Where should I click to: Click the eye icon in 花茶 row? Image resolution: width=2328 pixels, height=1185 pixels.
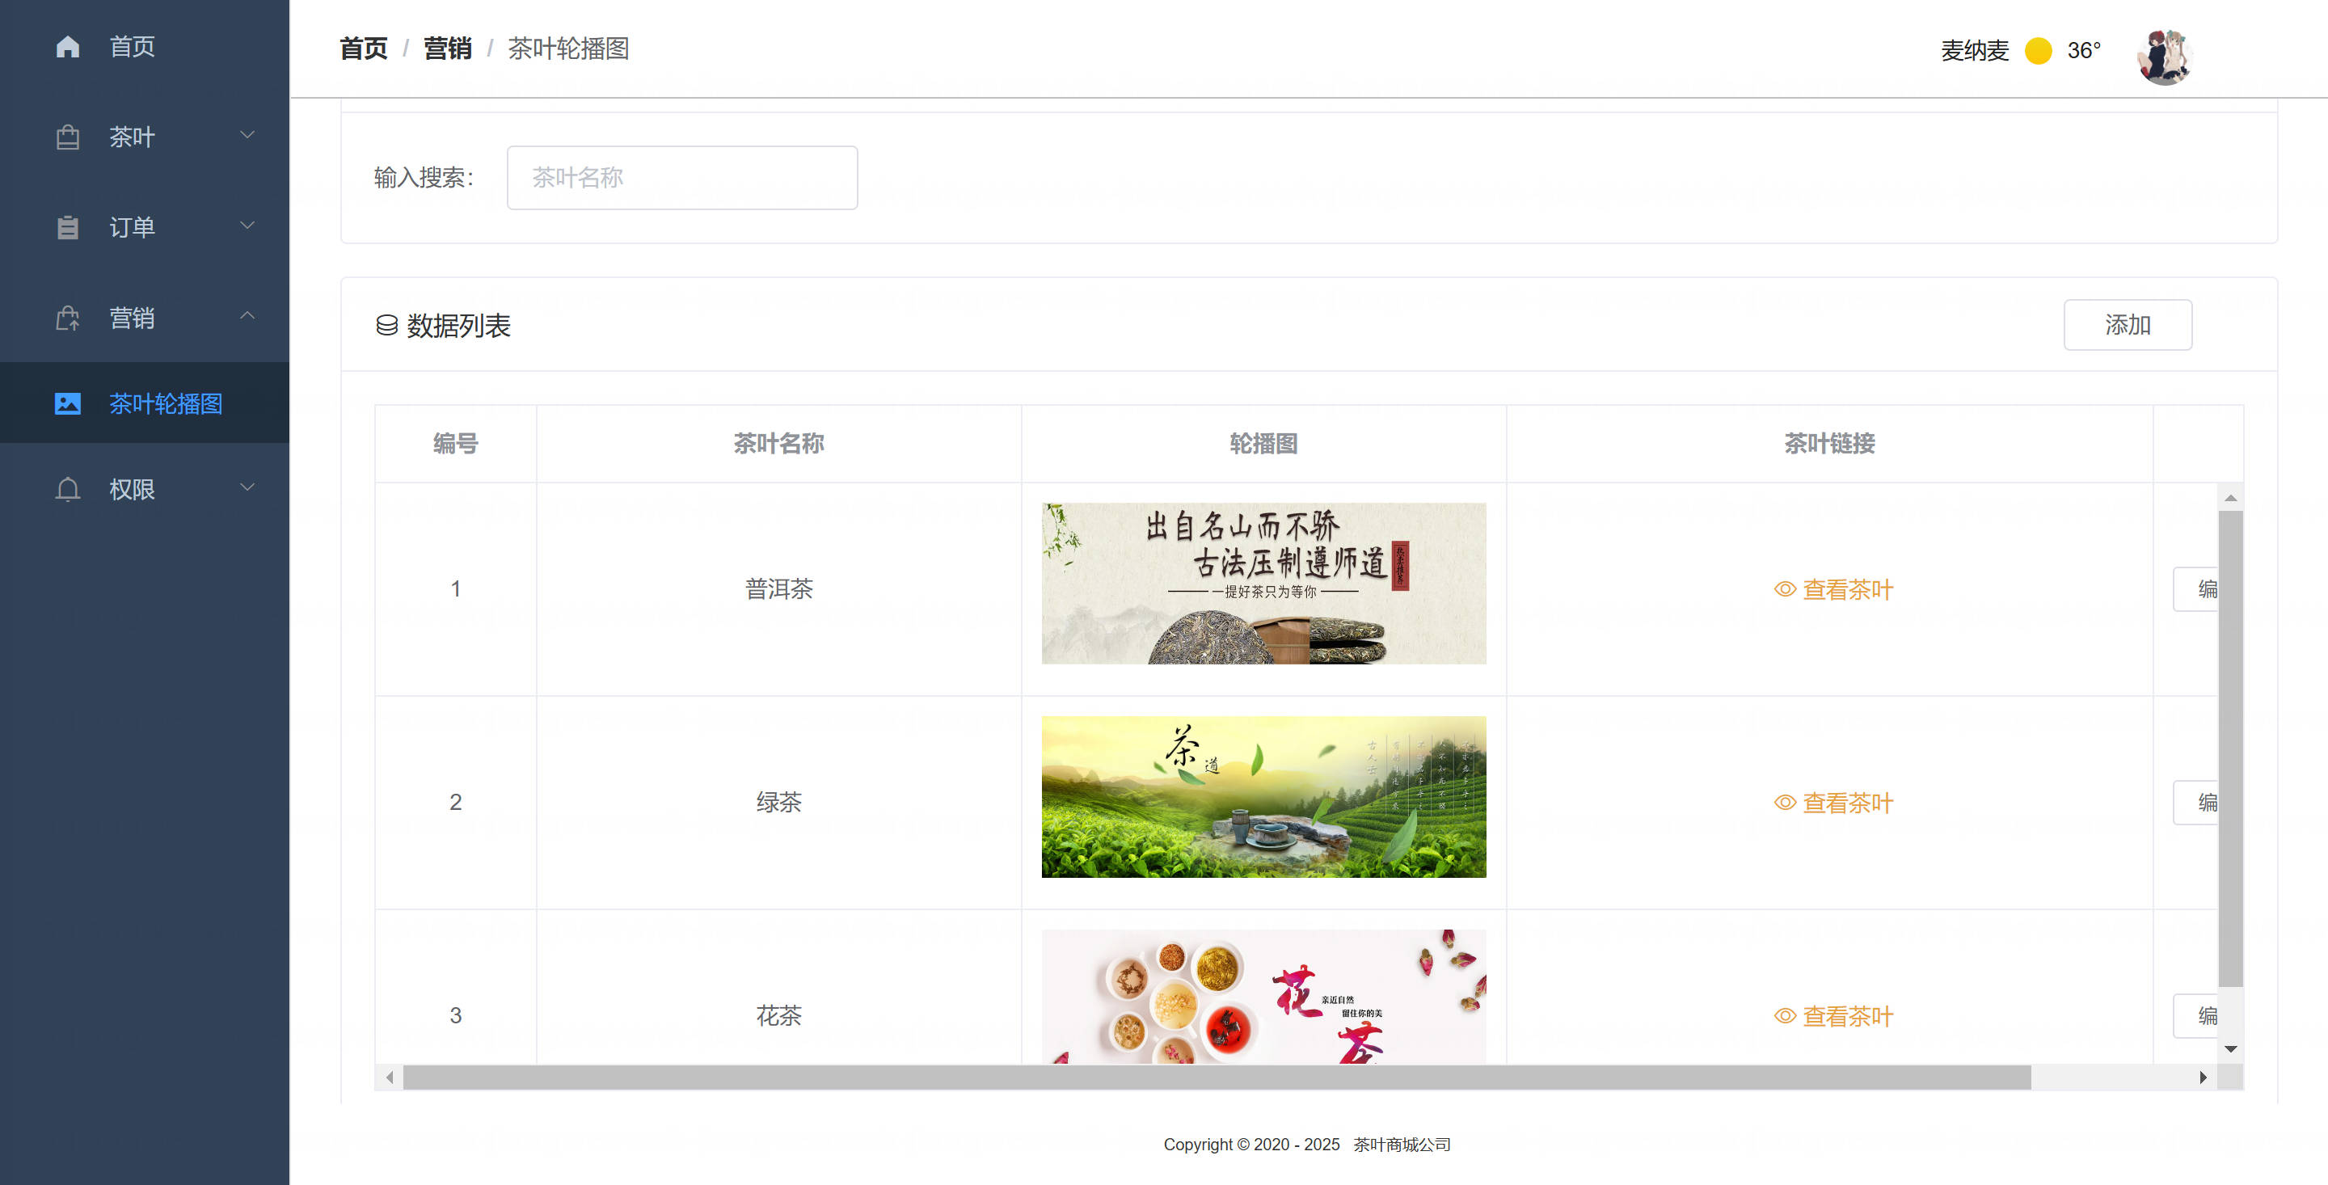(1784, 1016)
